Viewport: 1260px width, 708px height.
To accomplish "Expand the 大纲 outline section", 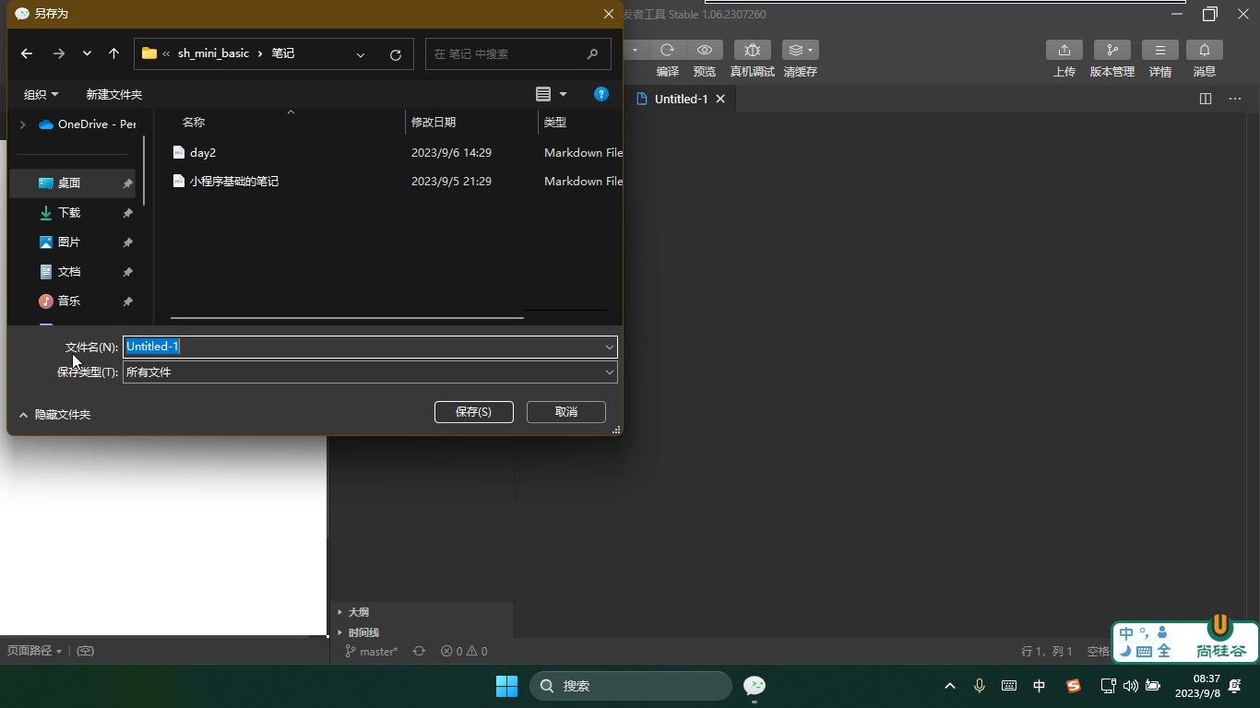I will 358,612.
